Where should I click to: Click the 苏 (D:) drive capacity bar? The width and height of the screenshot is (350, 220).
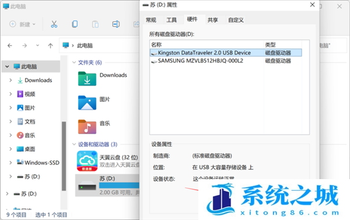(119, 186)
